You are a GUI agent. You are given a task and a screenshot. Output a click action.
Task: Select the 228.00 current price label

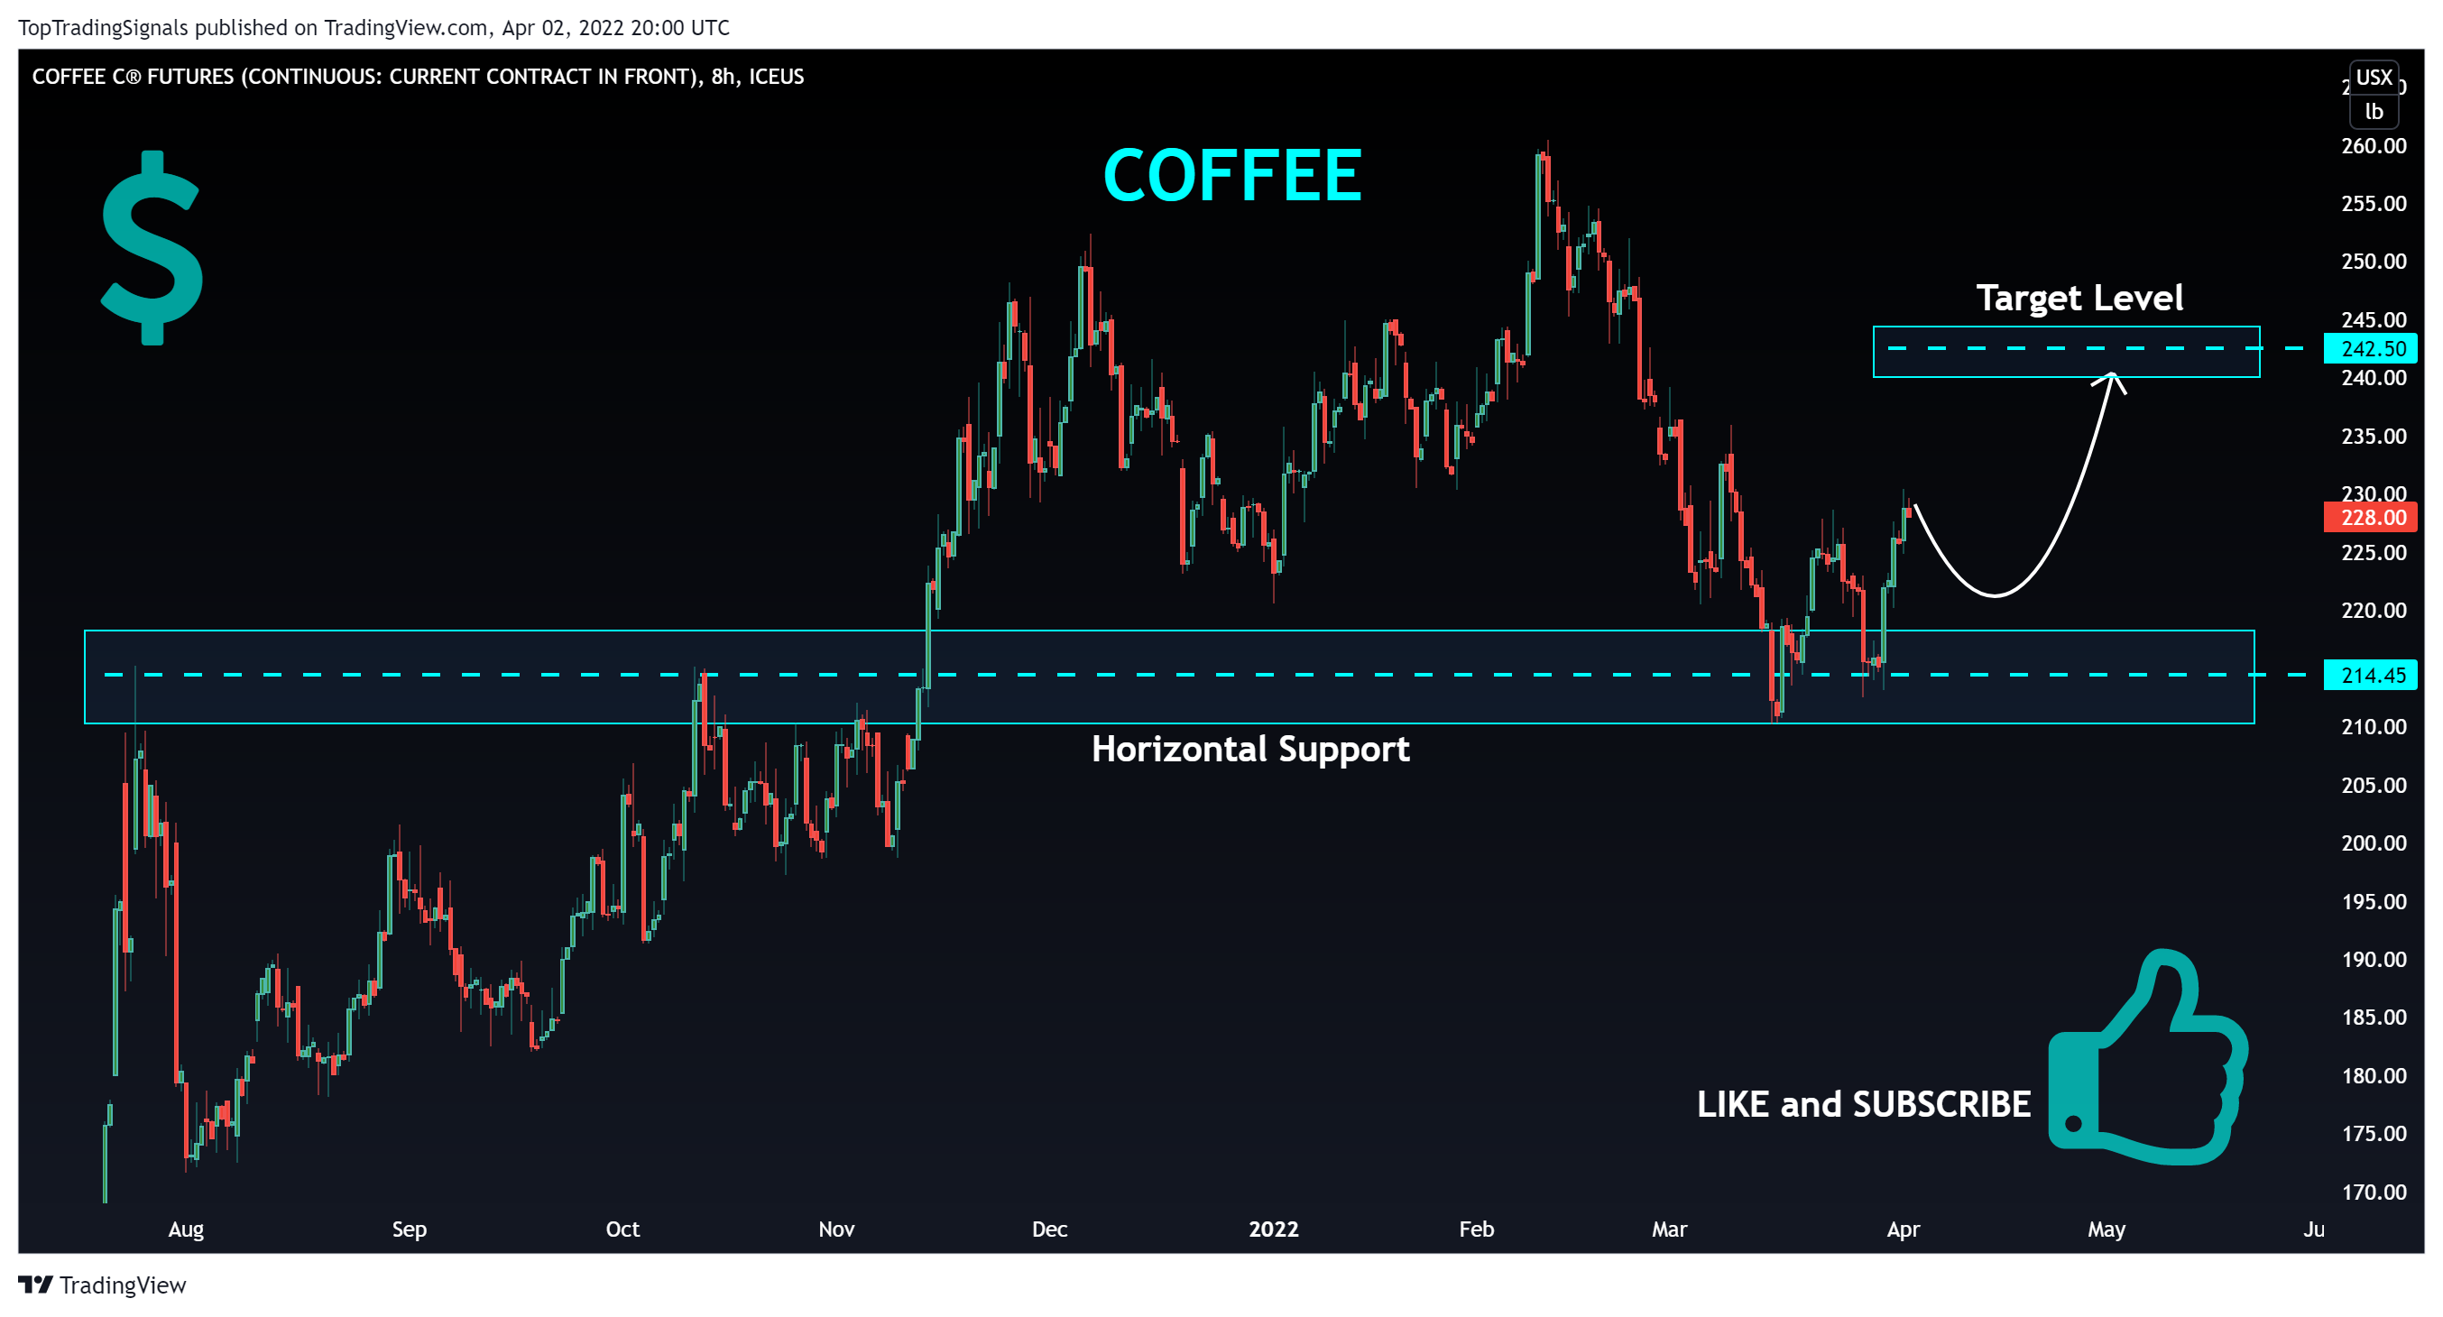pyautogui.click(x=2370, y=517)
